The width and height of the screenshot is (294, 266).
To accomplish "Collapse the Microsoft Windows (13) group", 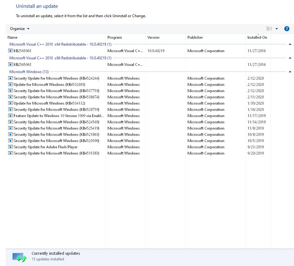I will pyautogui.click(x=290, y=72).
